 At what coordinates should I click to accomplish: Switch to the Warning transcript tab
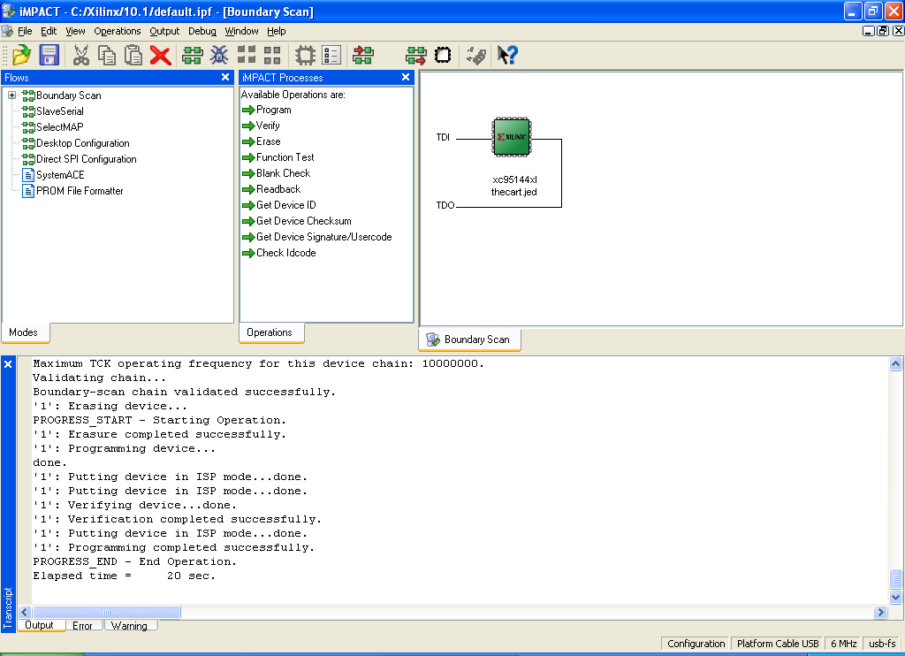129,626
